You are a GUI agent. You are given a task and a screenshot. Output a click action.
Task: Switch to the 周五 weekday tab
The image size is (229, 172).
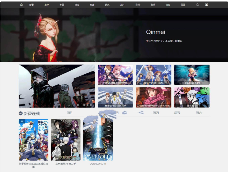point(177,113)
